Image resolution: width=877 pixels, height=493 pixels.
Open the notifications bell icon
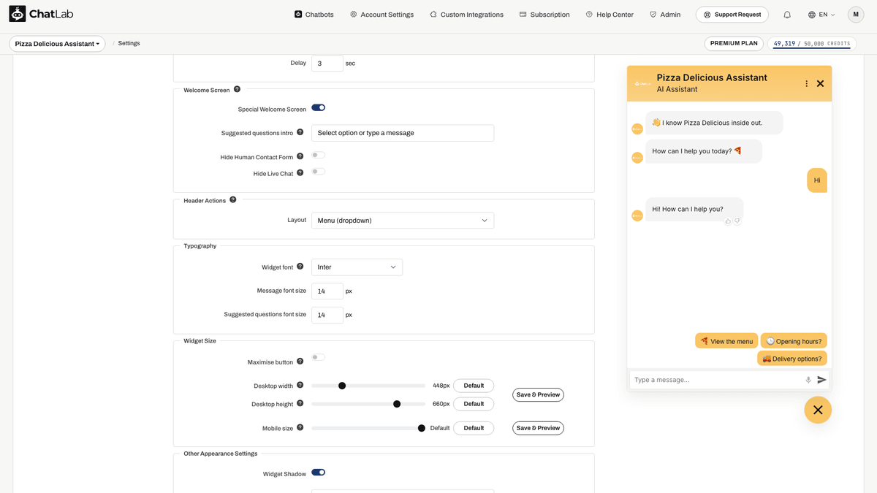[x=787, y=15]
